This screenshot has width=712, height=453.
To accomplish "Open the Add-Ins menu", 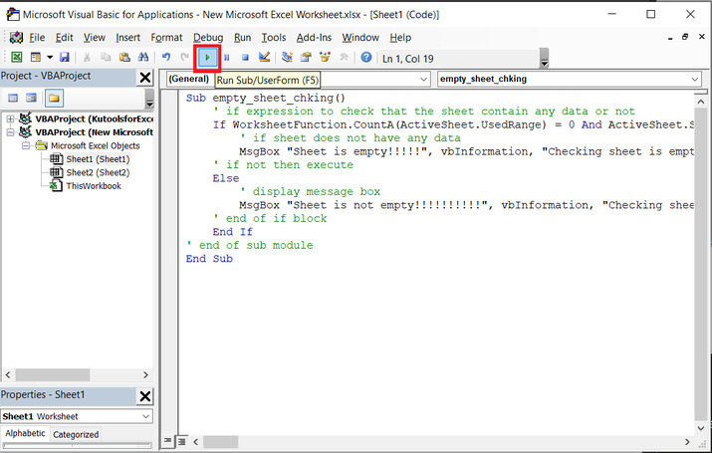I will (314, 38).
